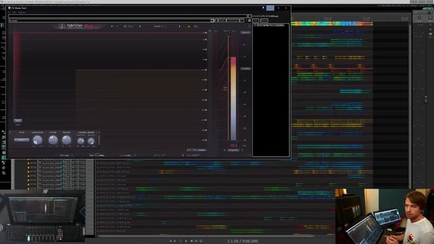The image size is (434, 244).
Task: Click the previous meter scale arrow
Action: (224, 150)
